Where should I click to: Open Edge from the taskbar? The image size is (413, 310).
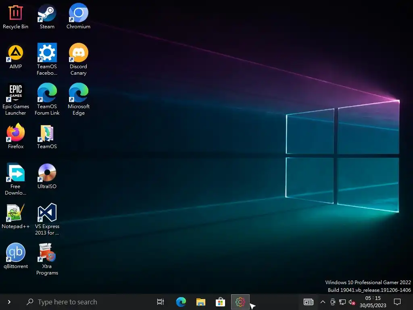click(181, 302)
